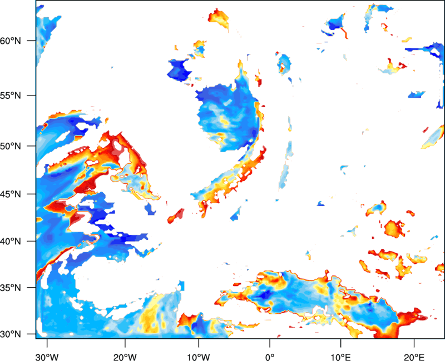Image resolution: width=445 pixels, height=361 pixels.
Task: Click the 20°E longitude label
Action: (414, 357)
